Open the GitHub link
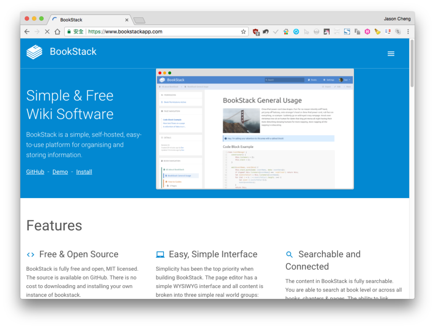This screenshot has height=328, width=435. pos(35,172)
